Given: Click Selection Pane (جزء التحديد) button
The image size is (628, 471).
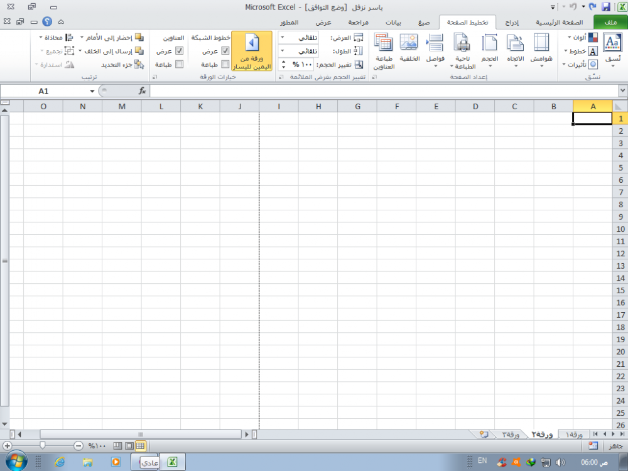Looking at the screenshot, I should click(122, 65).
